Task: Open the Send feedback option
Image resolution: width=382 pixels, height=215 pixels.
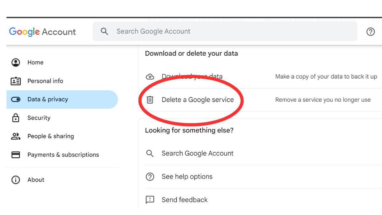Action: click(185, 200)
